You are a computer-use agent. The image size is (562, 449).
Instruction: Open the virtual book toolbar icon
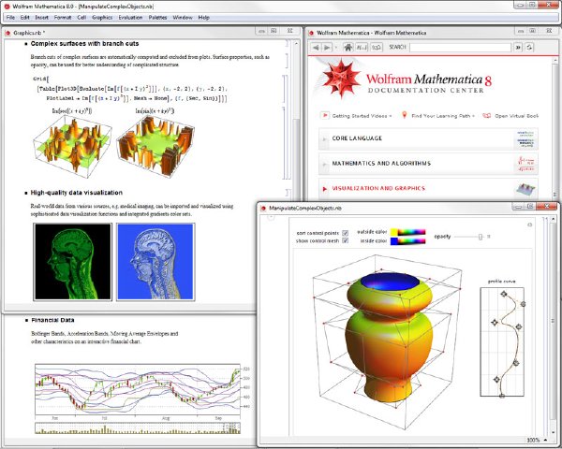coord(377,48)
